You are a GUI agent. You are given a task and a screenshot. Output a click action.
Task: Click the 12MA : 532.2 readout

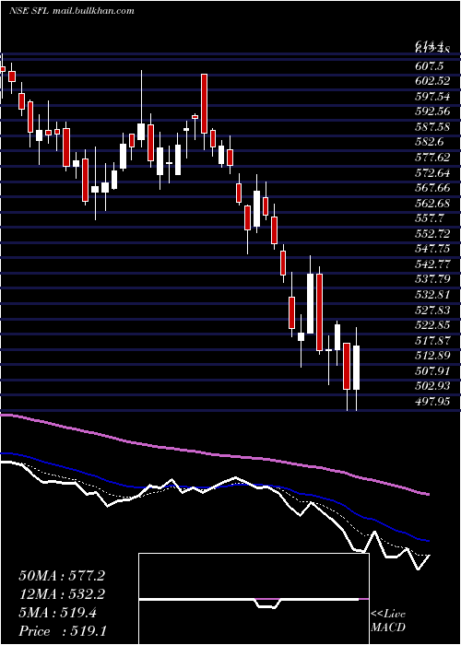click(x=62, y=594)
